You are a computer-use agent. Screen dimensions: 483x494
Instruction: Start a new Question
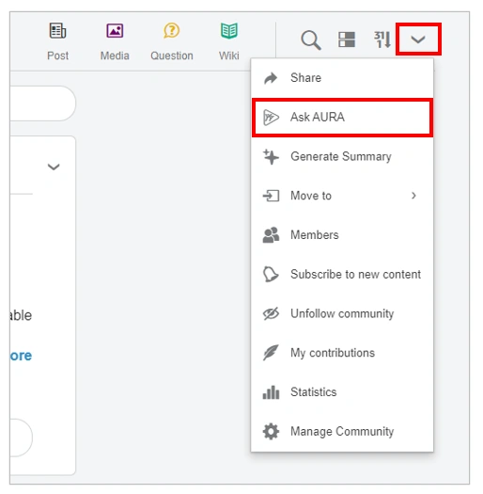172,41
